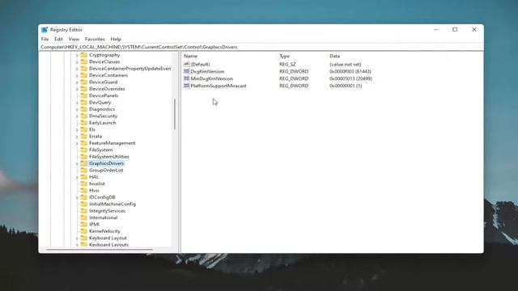
Task: Click the Cryptography folder icon
Action: (84, 55)
